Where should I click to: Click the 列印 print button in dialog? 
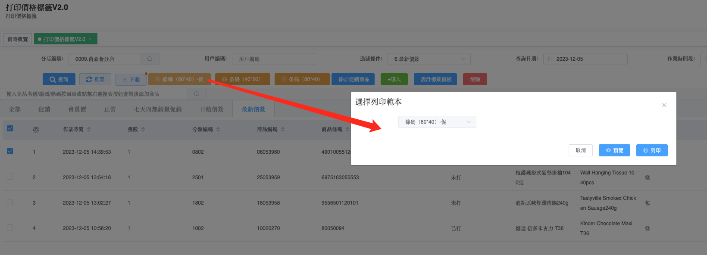(x=652, y=150)
